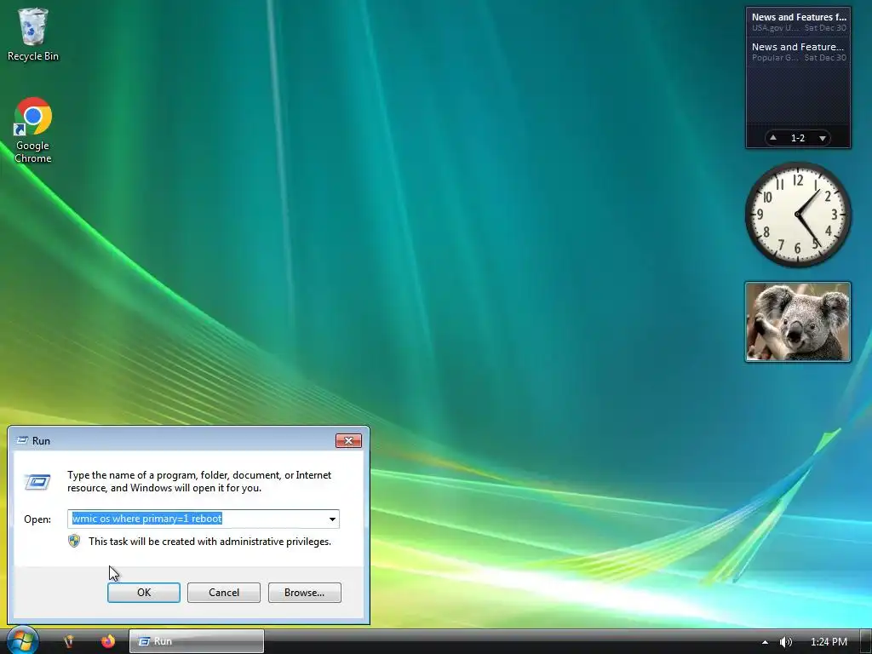Click the UAC shield icon in Run
Image resolution: width=872 pixels, height=654 pixels.
click(74, 541)
